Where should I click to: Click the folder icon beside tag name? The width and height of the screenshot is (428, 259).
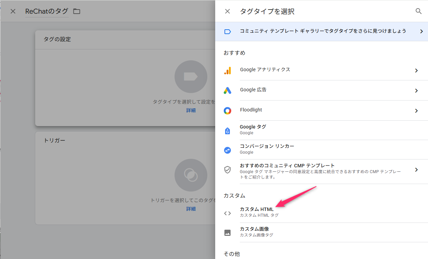pyautogui.click(x=77, y=11)
